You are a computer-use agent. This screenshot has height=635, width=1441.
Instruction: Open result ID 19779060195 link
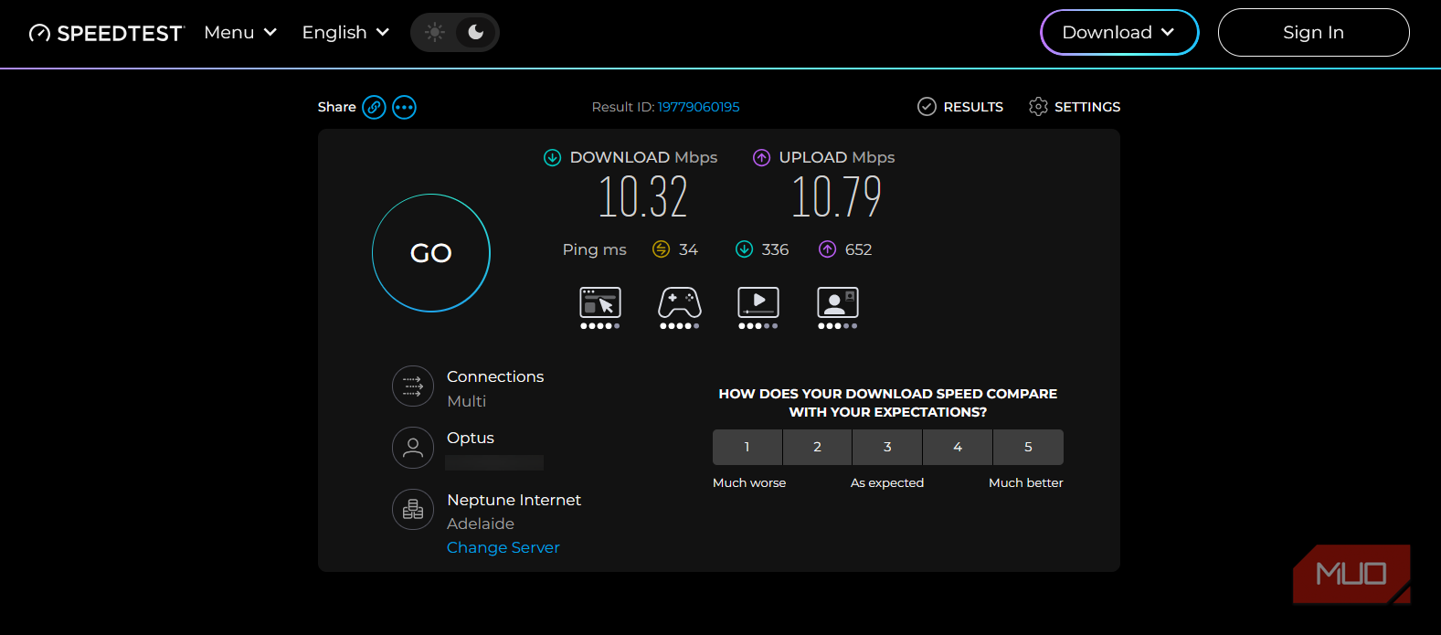(x=699, y=107)
